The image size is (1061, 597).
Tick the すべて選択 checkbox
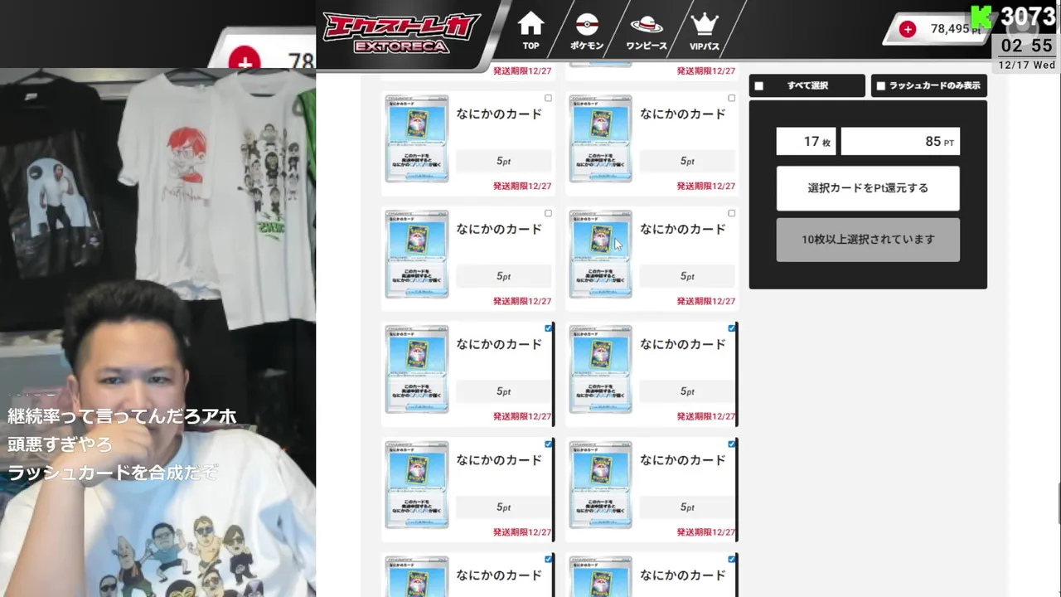pyautogui.click(x=758, y=85)
